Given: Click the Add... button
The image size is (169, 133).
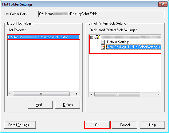Looking at the screenshot, I should 40,105.
